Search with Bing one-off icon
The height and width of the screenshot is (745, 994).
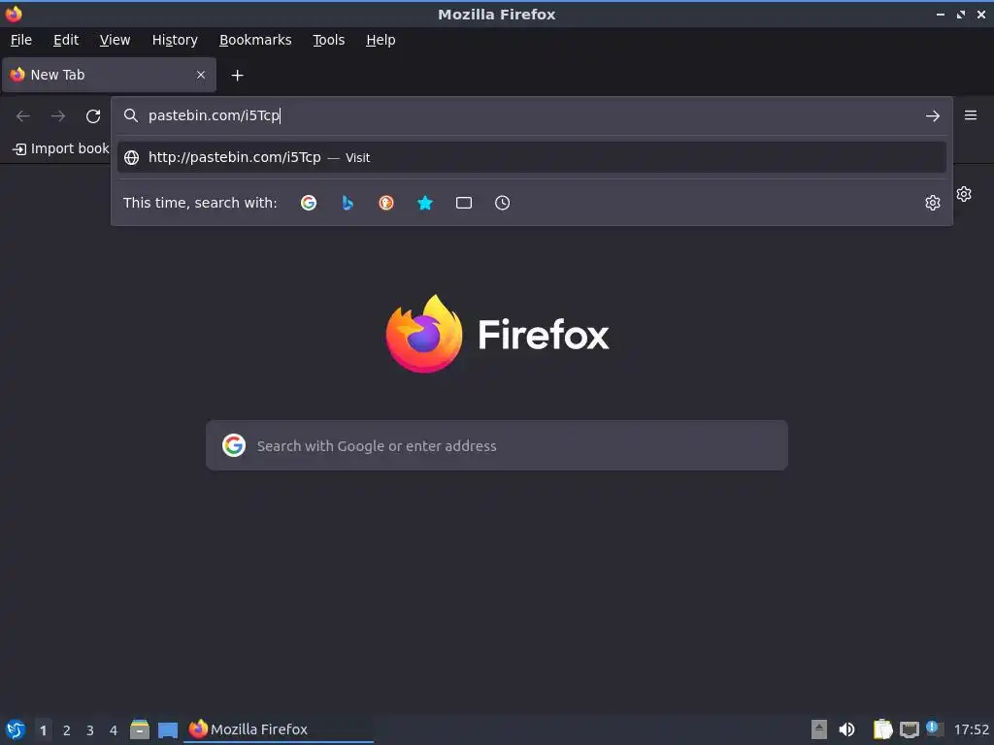click(348, 203)
